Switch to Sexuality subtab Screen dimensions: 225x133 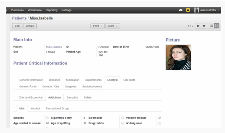72,97
